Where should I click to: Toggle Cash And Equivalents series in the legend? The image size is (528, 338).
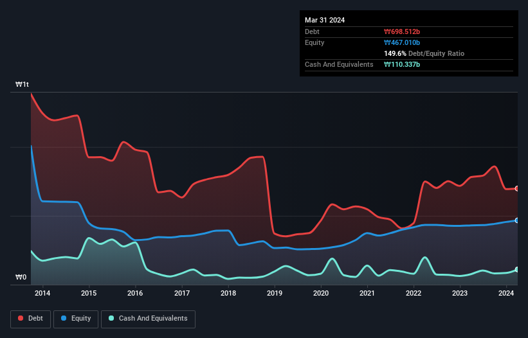click(x=148, y=319)
